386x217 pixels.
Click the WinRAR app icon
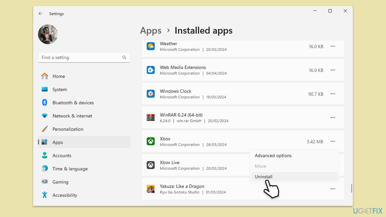tap(151, 118)
